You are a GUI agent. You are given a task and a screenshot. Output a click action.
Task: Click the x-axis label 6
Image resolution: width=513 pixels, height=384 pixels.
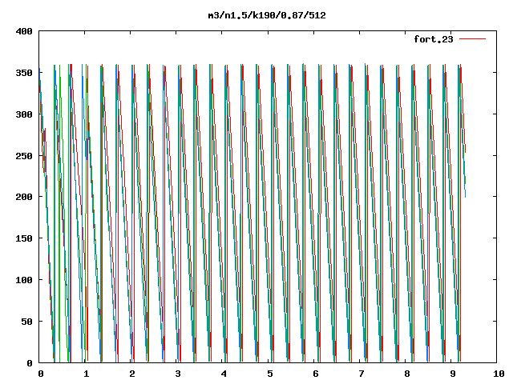[315, 374]
